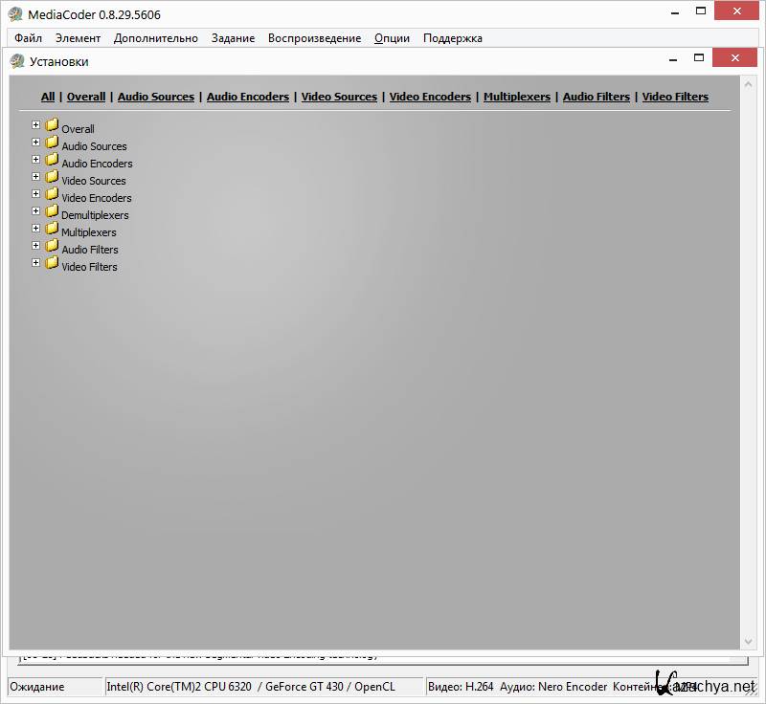
Task: Click the All filter link
Action: click(48, 97)
